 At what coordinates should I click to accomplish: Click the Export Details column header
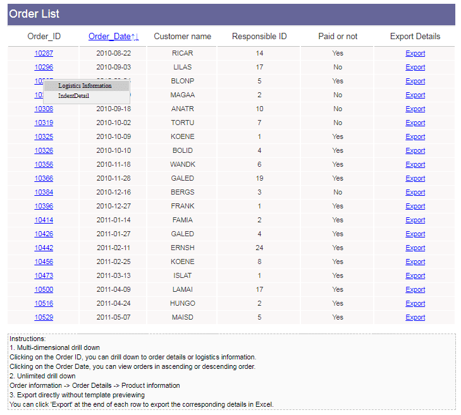(415, 37)
